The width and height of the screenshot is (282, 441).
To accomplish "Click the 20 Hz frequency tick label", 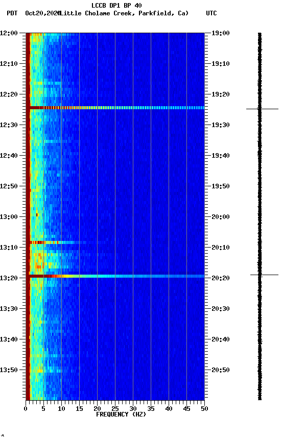I will pos(97,409).
